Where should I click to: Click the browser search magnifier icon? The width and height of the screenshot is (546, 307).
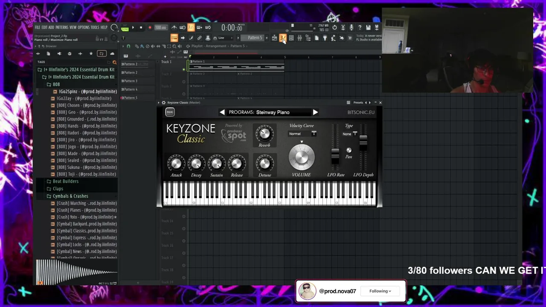tap(114, 62)
